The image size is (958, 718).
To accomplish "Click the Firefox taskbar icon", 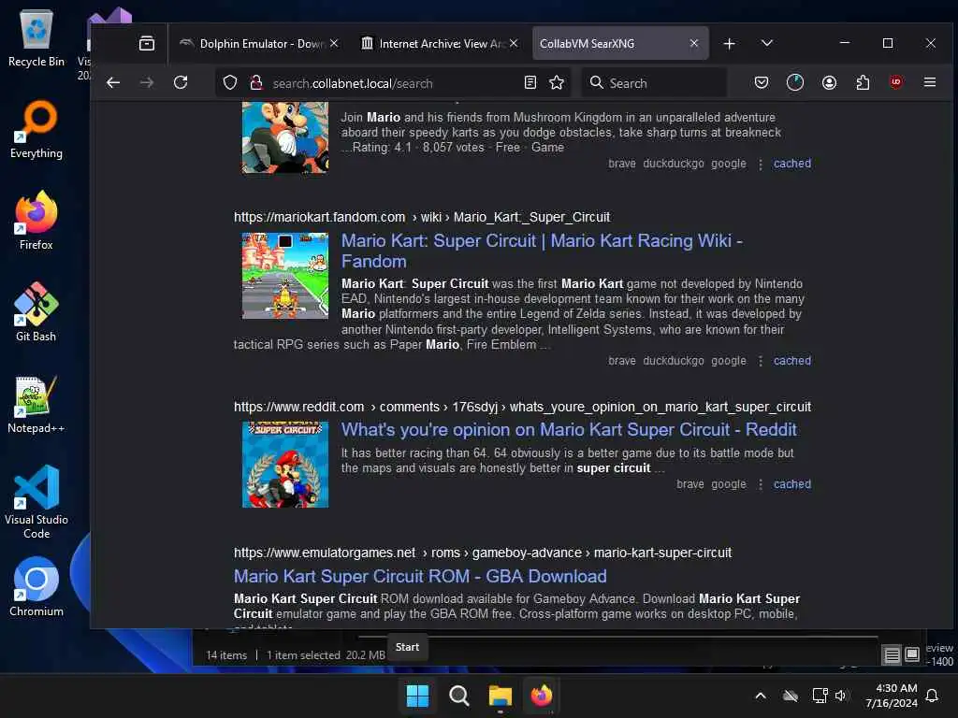I will (542, 696).
